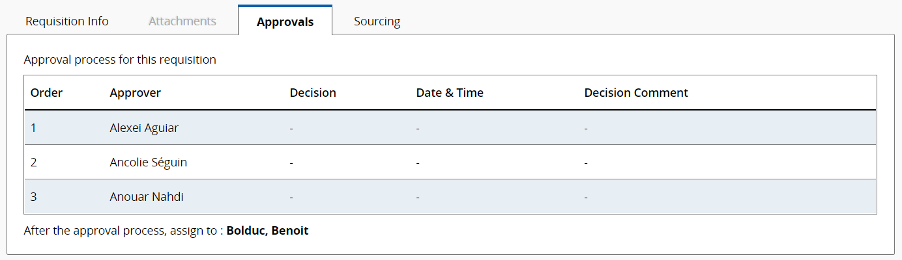The height and width of the screenshot is (260, 902).
Task: Click order number 2 in the table
Action: tap(34, 162)
